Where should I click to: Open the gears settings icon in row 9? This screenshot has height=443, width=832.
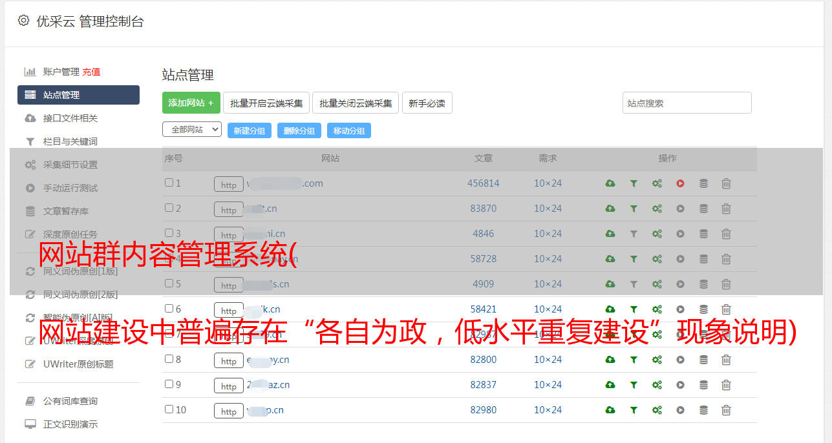657,385
